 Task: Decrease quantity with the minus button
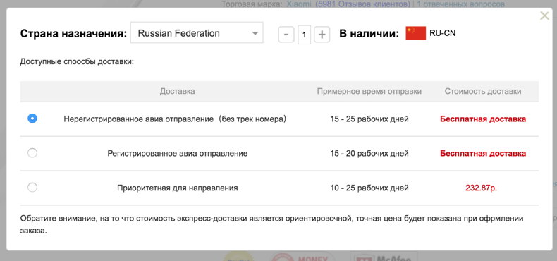click(x=286, y=35)
